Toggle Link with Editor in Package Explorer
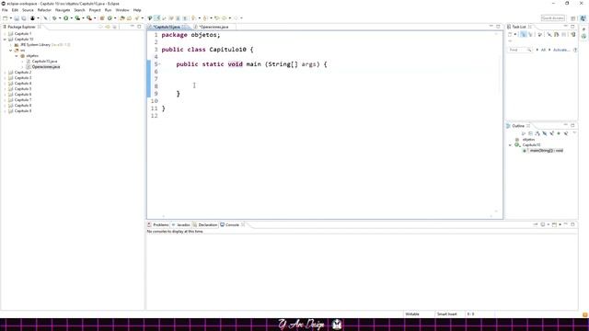This screenshot has height=331, width=589. (x=108, y=27)
